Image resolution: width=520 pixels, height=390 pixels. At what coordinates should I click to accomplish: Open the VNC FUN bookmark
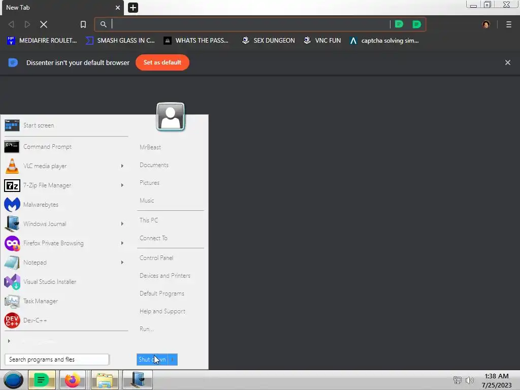point(322,41)
